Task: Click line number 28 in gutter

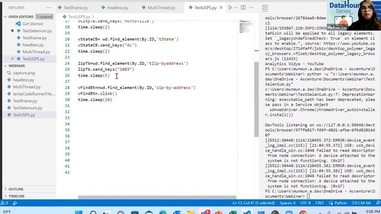Action: (67, 87)
